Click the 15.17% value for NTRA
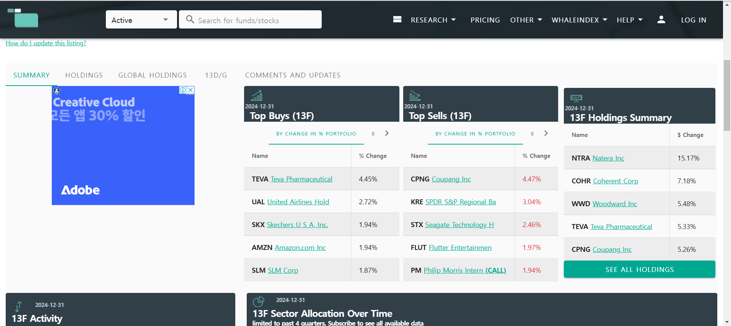The height and width of the screenshot is (326, 731). pyautogui.click(x=688, y=158)
